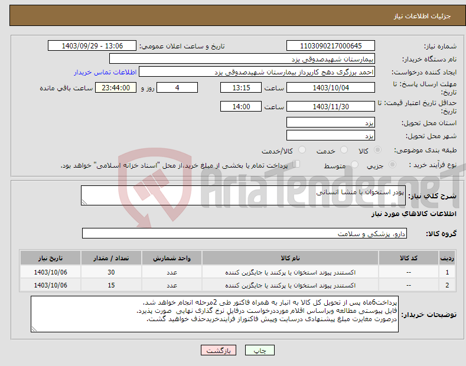Click the توضیحات خریدار notes textarea
466x366 pixels.
[x=214, y=314]
